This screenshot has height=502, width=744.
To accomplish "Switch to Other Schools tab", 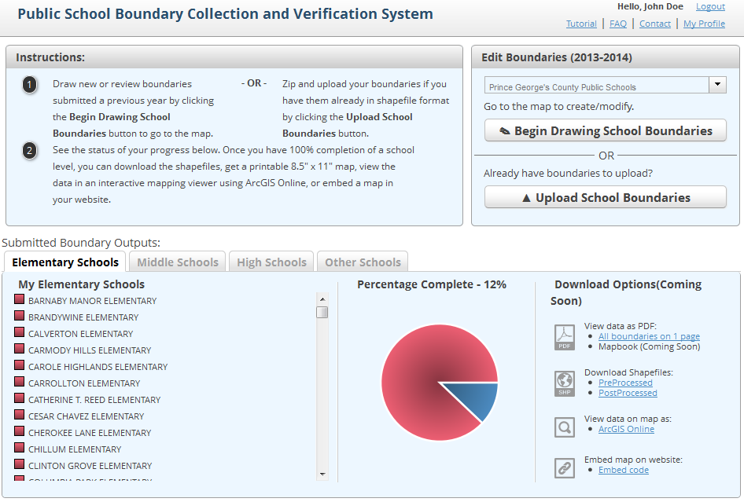I will 363,262.
